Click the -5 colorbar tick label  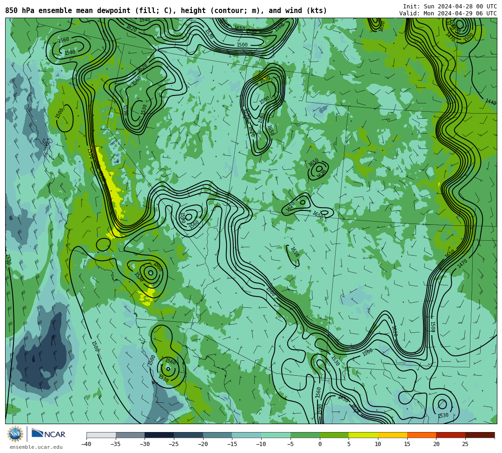[291, 444]
